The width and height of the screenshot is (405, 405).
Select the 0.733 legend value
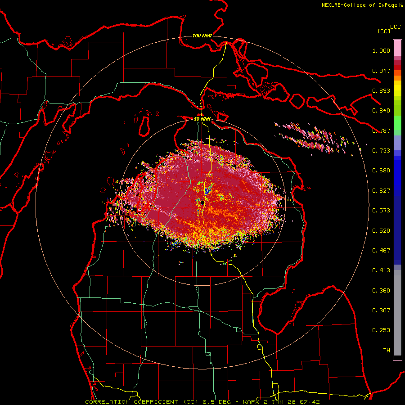(x=381, y=151)
